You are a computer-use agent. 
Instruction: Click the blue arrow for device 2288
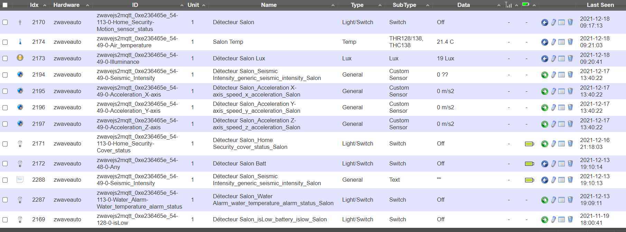click(544, 180)
